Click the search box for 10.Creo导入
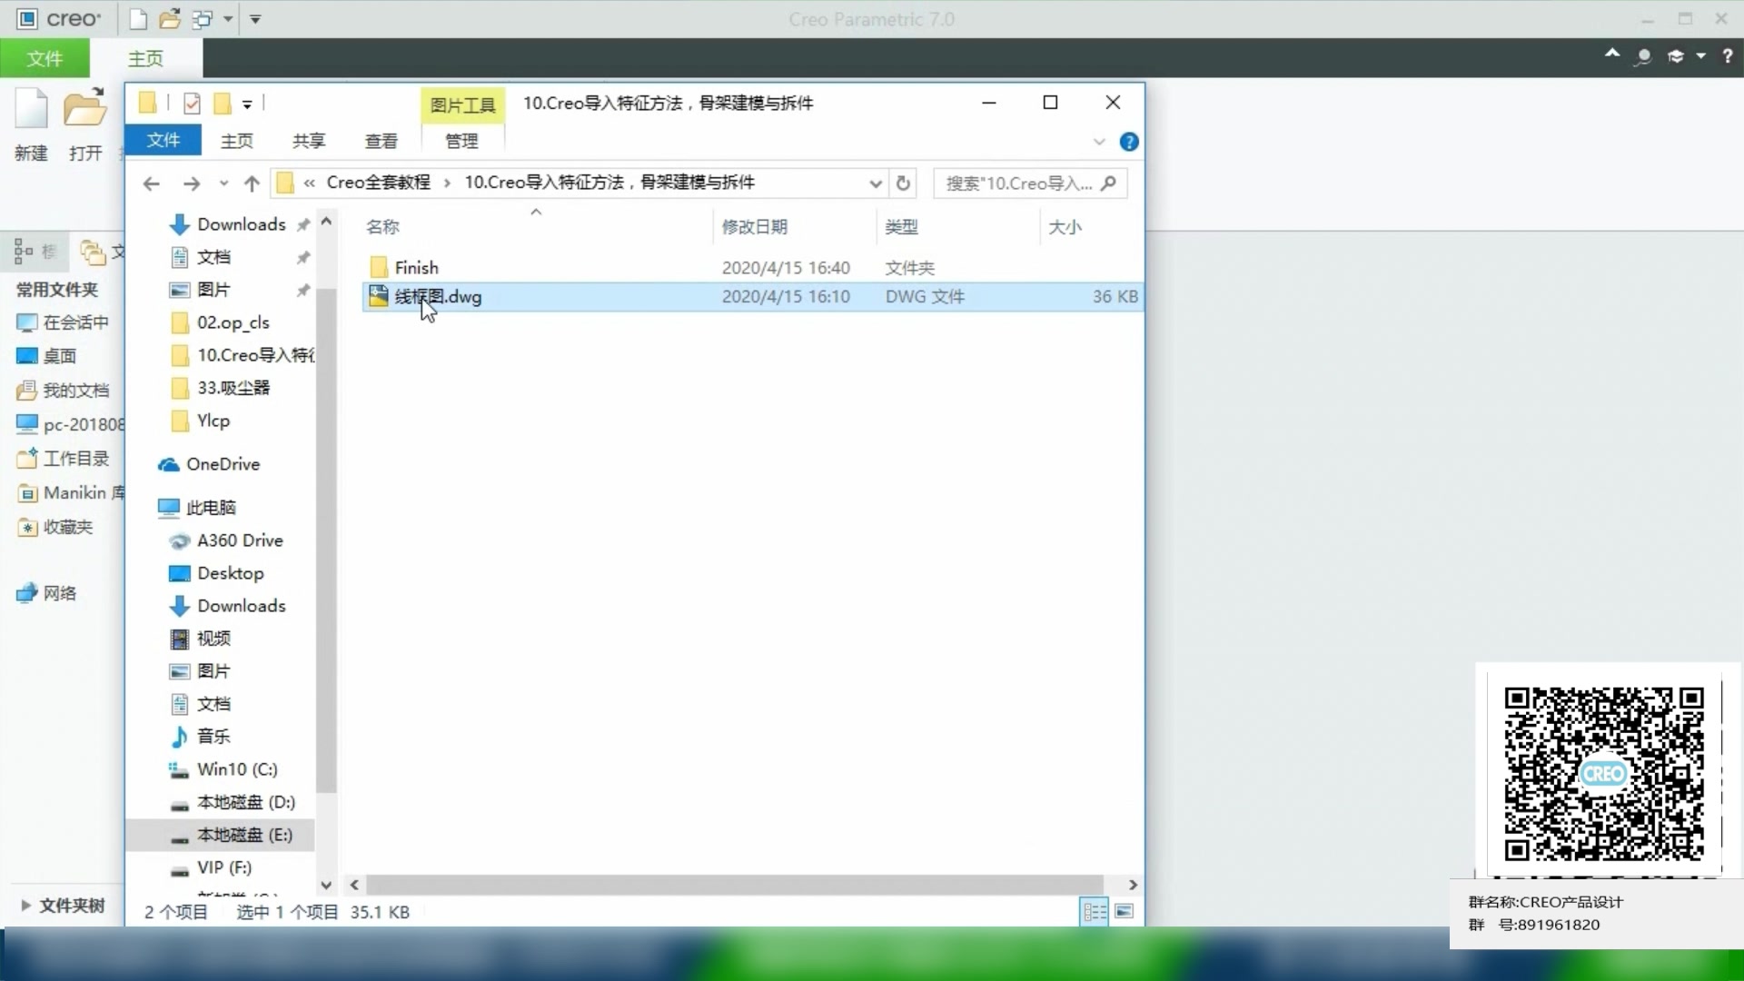 click(x=1030, y=183)
